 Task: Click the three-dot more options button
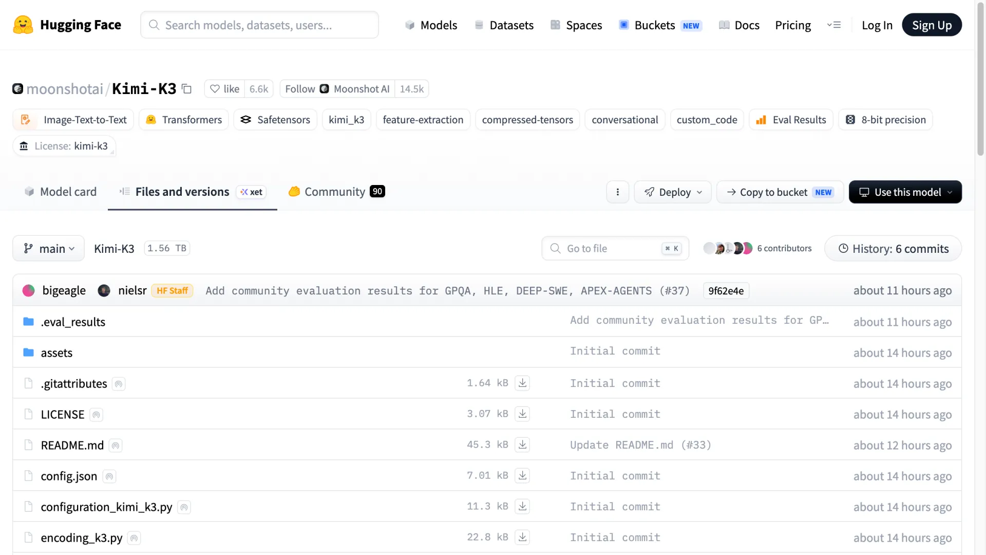[617, 192]
